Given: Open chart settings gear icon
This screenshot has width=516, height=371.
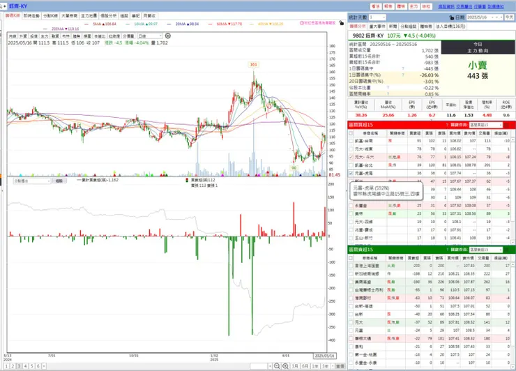Looking at the screenshot, I should pyautogui.click(x=168, y=36).
